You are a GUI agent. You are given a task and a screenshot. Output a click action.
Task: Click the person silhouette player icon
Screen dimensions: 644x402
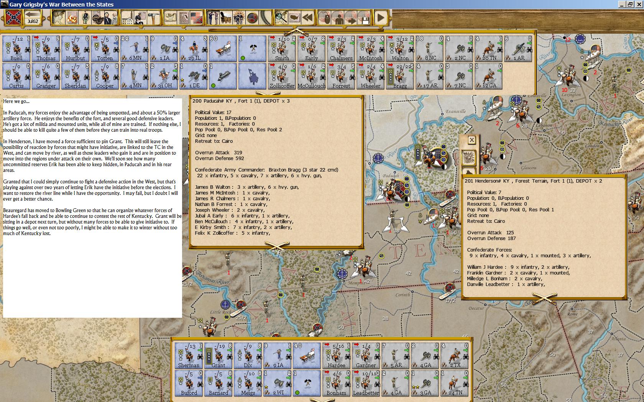[338, 18]
